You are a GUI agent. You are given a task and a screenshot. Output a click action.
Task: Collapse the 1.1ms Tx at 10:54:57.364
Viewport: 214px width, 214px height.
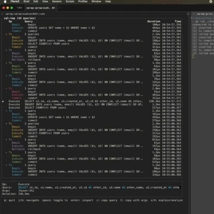tap(6, 63)
